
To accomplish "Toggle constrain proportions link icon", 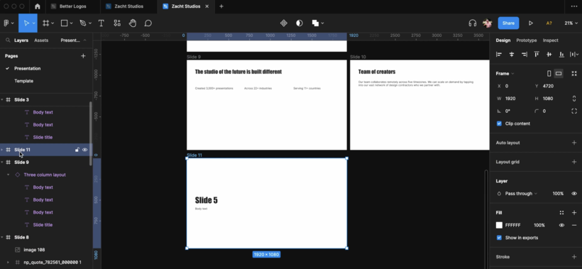I will click(x=574, y=99).
